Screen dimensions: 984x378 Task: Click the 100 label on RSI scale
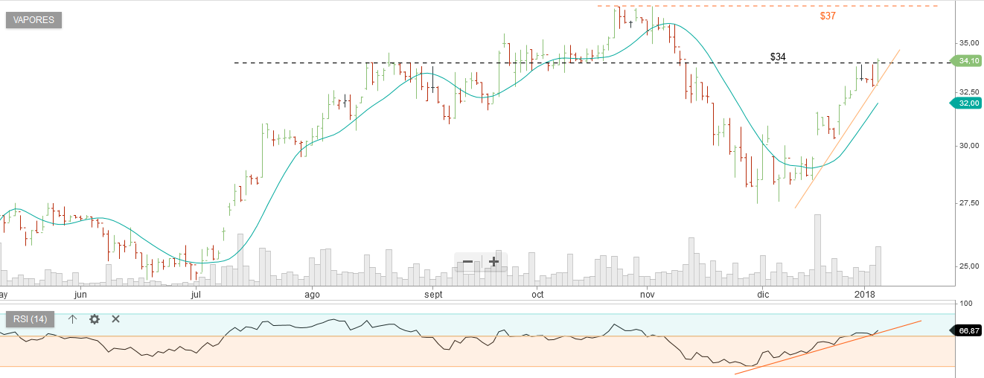tap(968, 304)
